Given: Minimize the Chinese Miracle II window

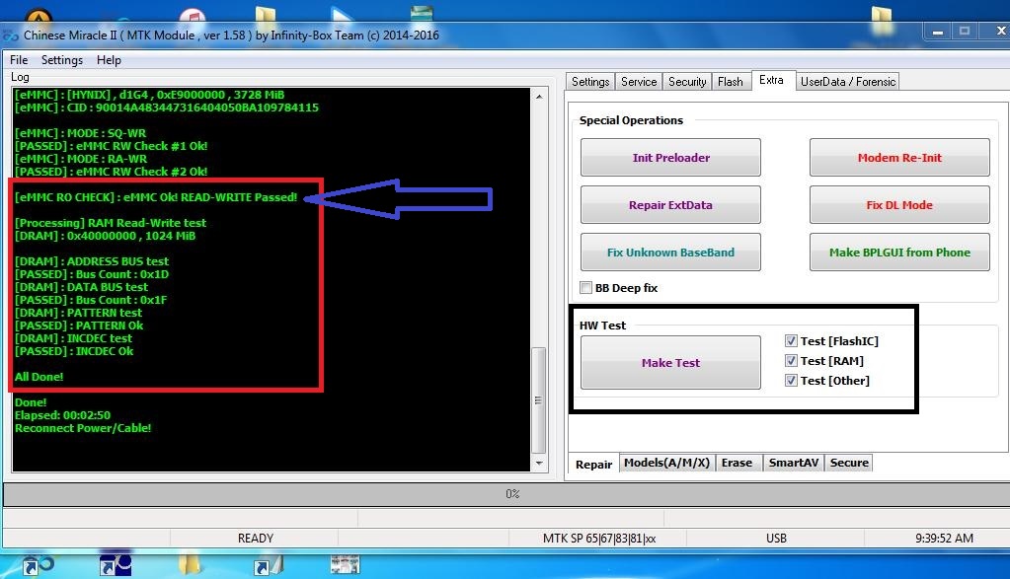Looking at the screenshot, I should (x=938, y=32).
